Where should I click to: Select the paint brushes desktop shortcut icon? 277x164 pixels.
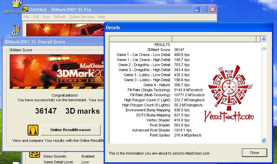click(16, 30)
